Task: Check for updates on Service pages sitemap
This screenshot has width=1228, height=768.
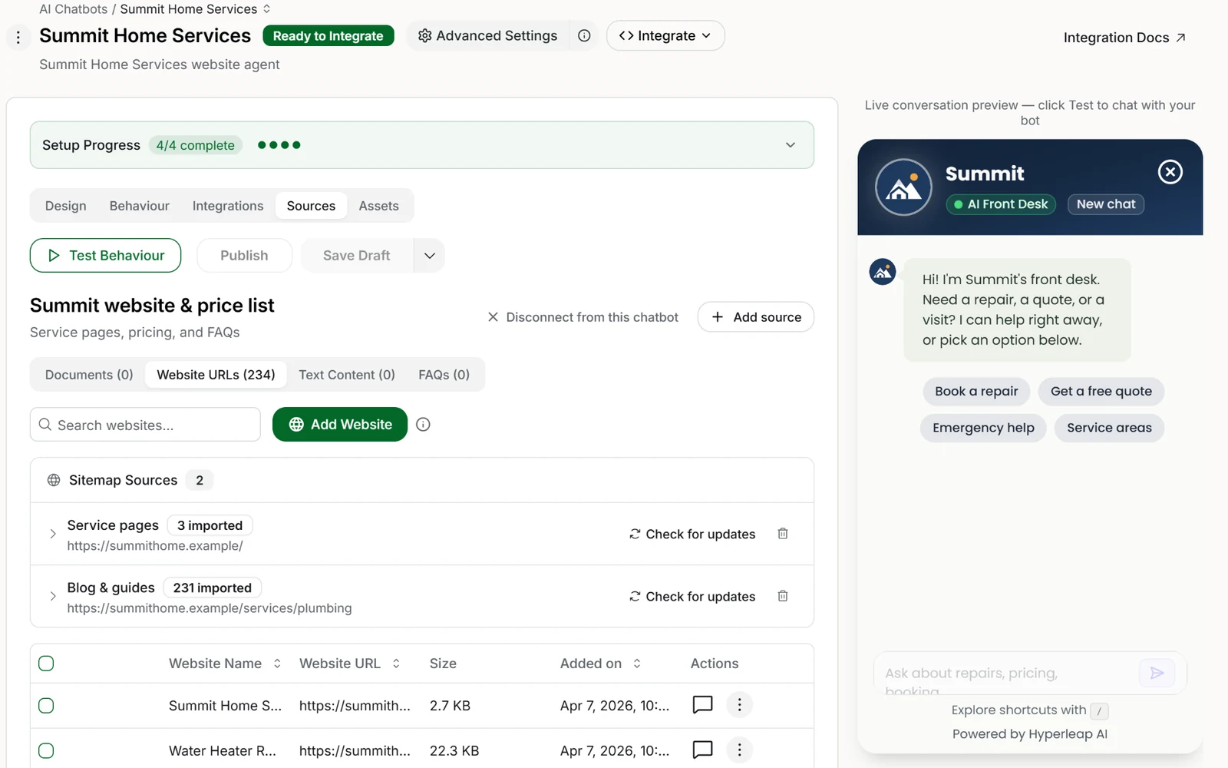Action: (692, 534)
